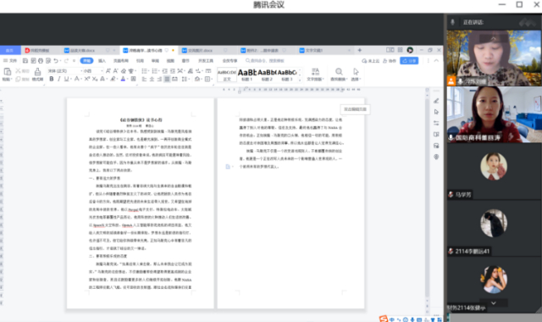Click the Paste clipboard icon
Screen dimensions: 542x322
click(8, 72)
